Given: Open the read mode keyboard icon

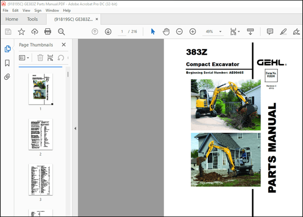Looking at the screenshot, I should coord(250,31).
